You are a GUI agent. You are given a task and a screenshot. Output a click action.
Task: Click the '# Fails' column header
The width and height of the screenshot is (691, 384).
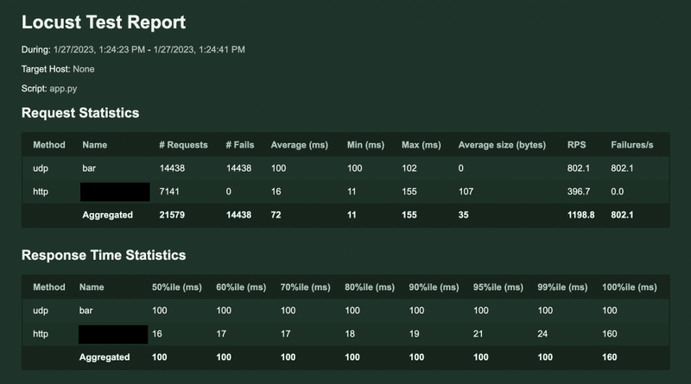(240, 145)
